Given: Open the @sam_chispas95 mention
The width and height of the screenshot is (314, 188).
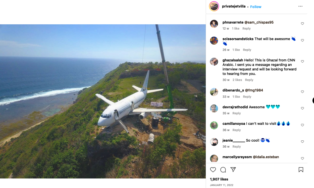Looking at the screenshot, I should pyautogui.click(x=259, y=22).
